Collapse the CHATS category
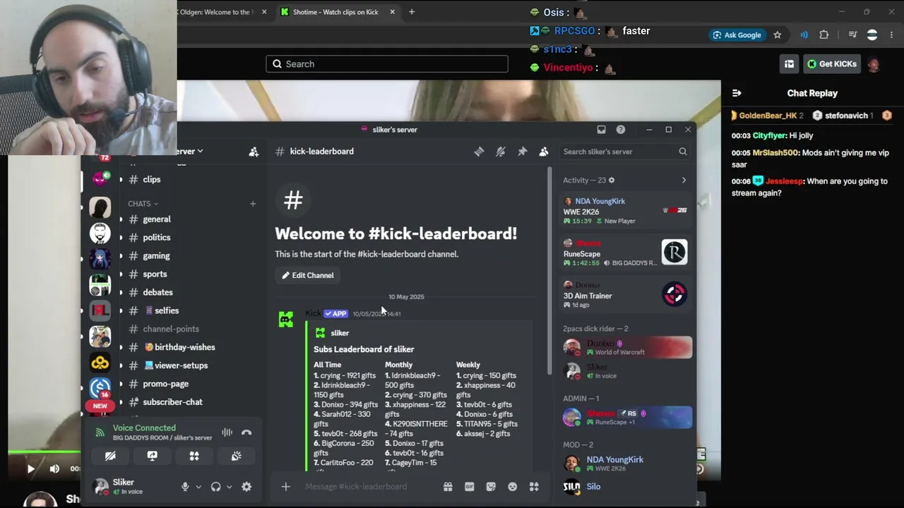 pyautogui.click(x=143, y=204)
